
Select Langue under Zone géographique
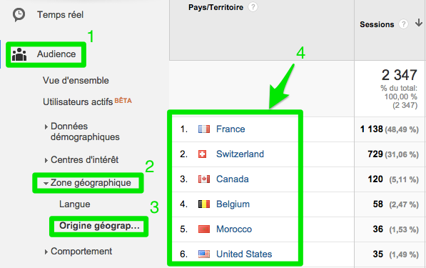[x=75, y=204]
